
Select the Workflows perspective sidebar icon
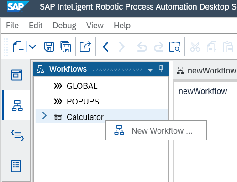17,105
